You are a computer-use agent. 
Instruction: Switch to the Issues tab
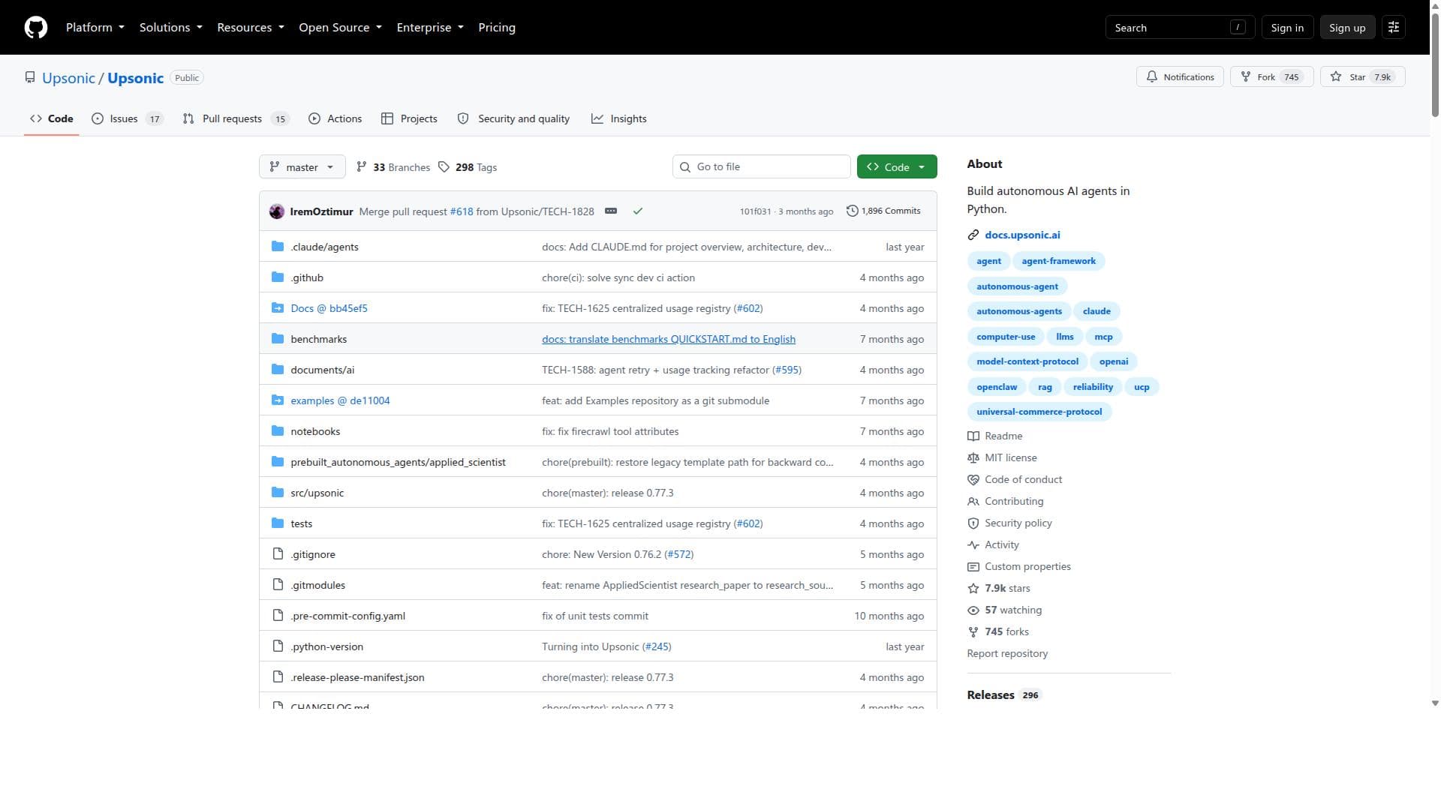click(128, 118)
